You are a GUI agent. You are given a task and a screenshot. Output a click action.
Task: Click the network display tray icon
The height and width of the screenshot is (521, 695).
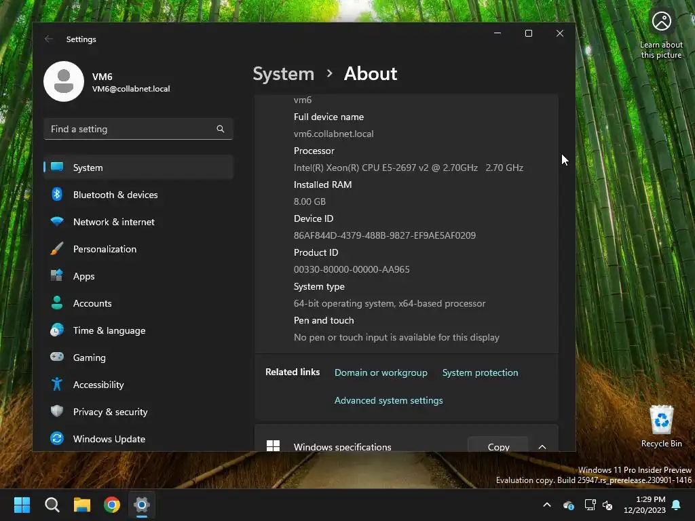tap(590, 505)
